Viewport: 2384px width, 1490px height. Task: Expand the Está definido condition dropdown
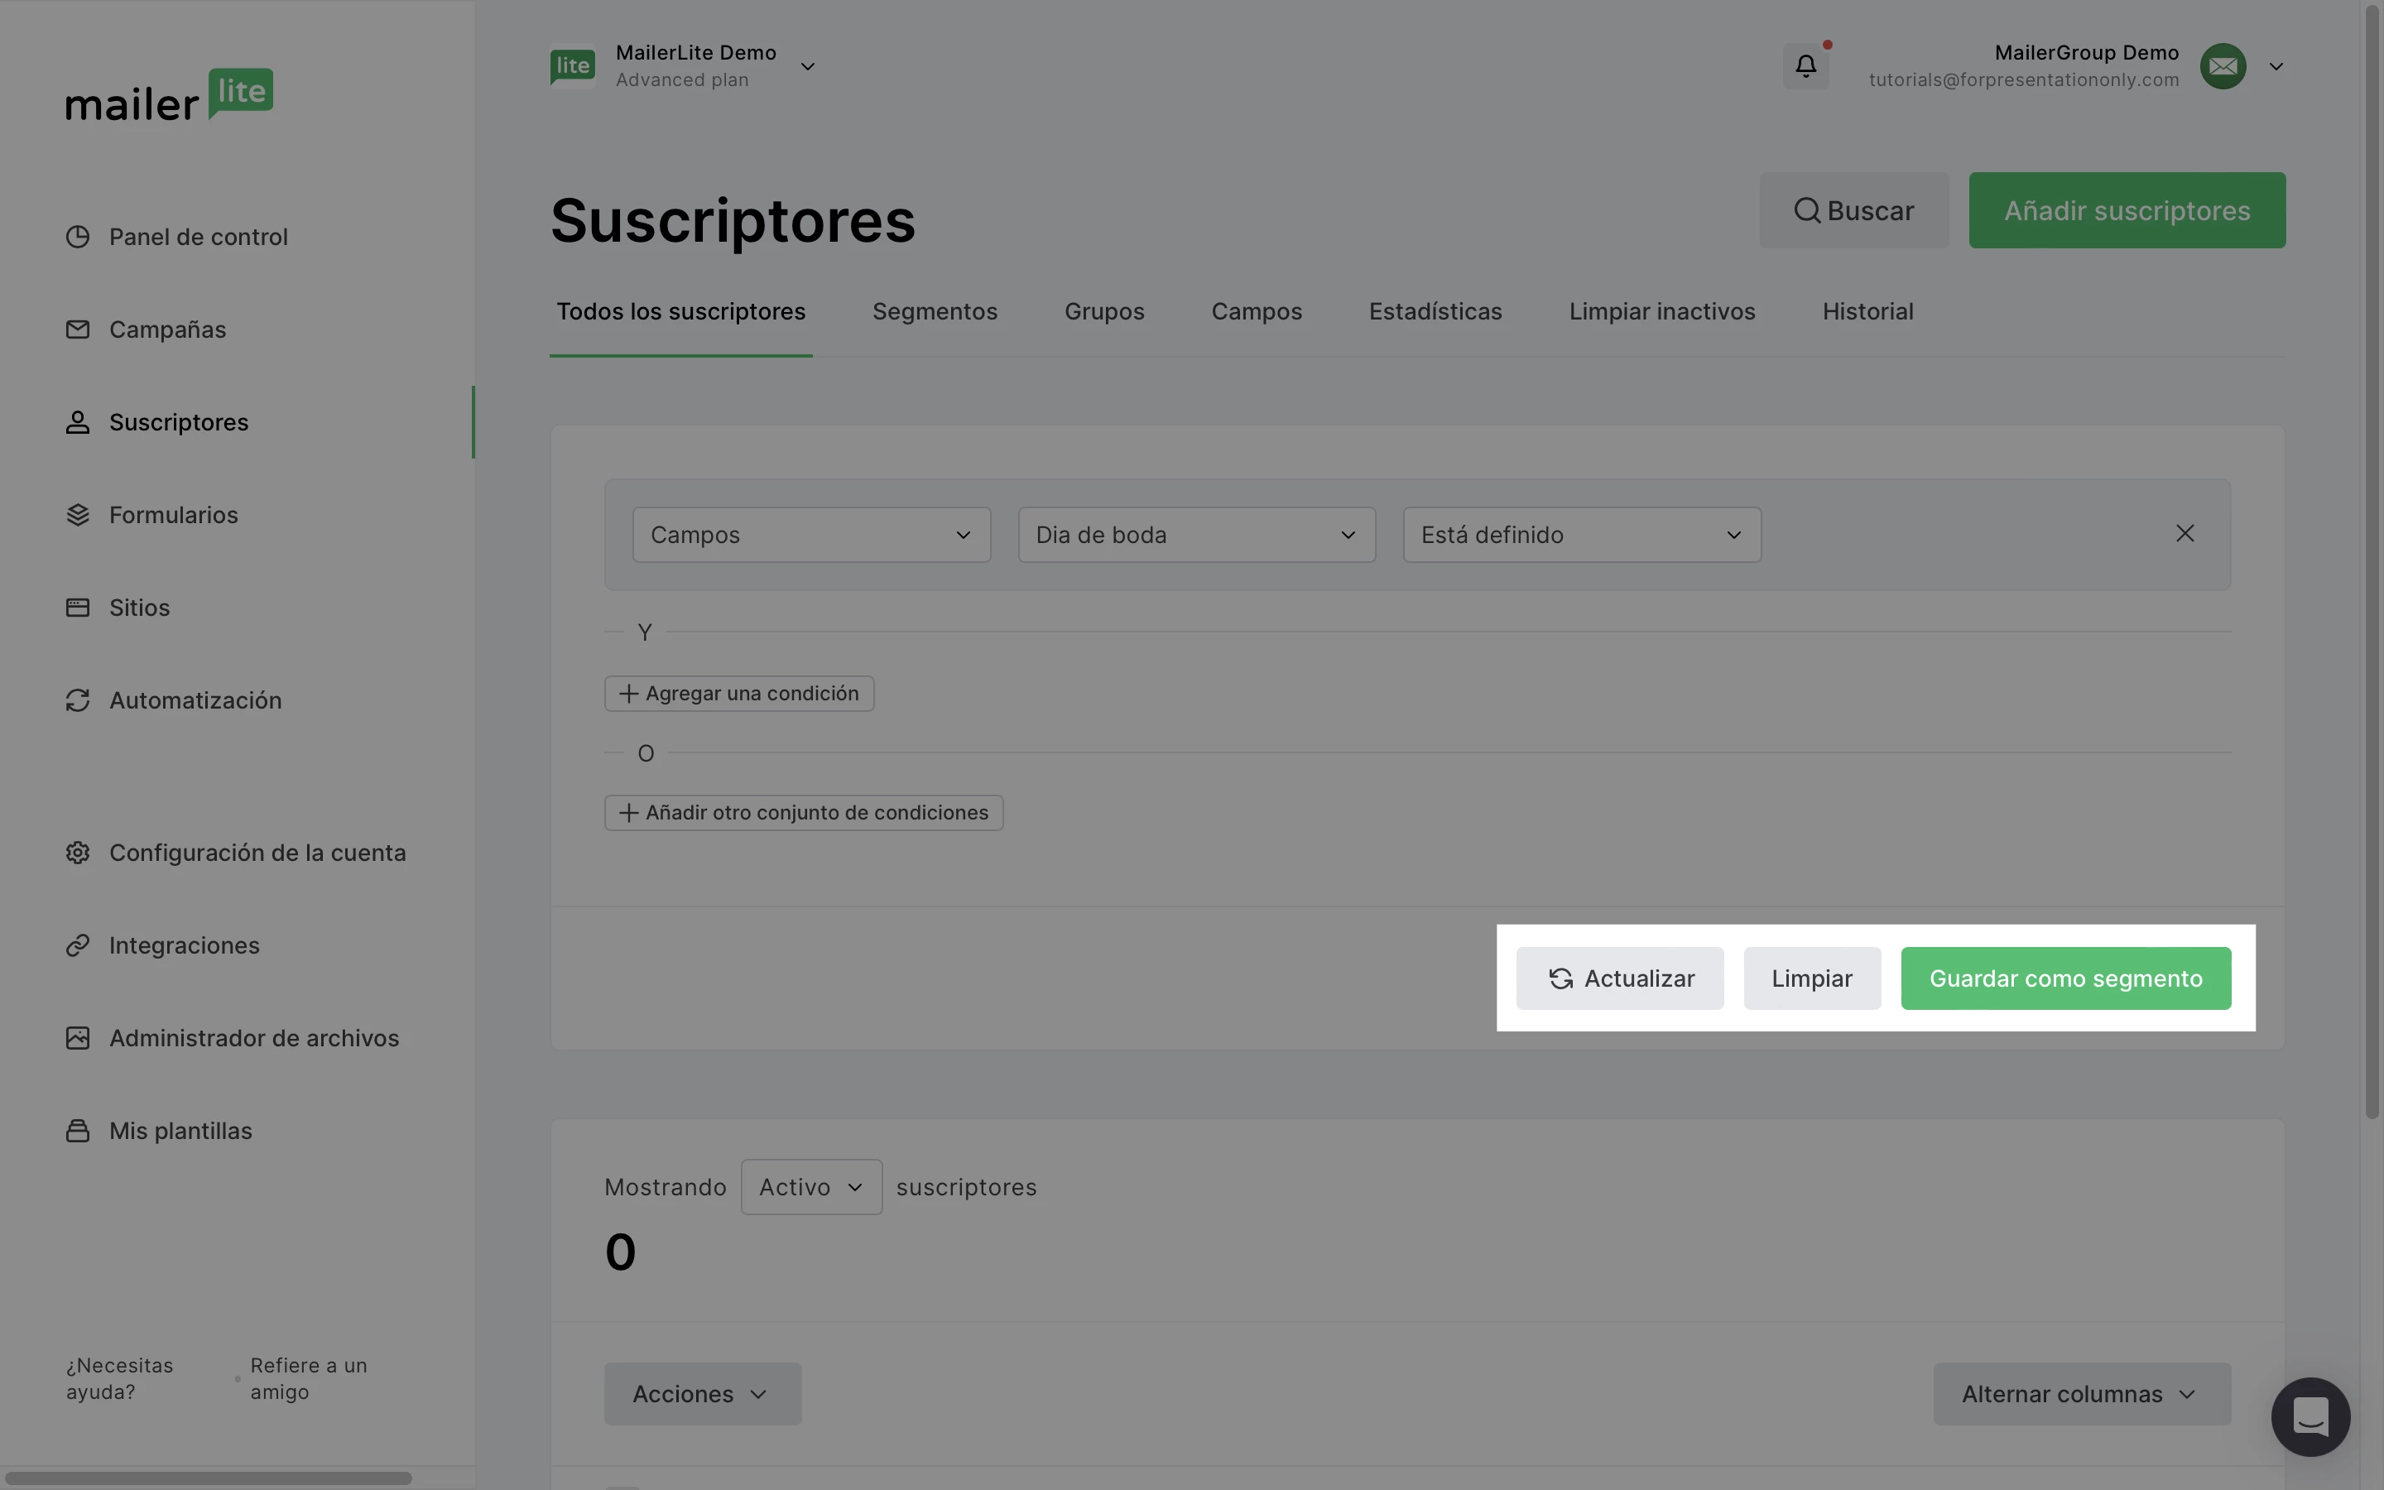[1581, 535]
